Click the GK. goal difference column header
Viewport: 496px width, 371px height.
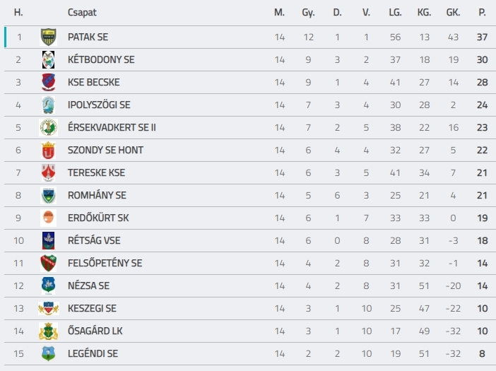coord(453,12)
